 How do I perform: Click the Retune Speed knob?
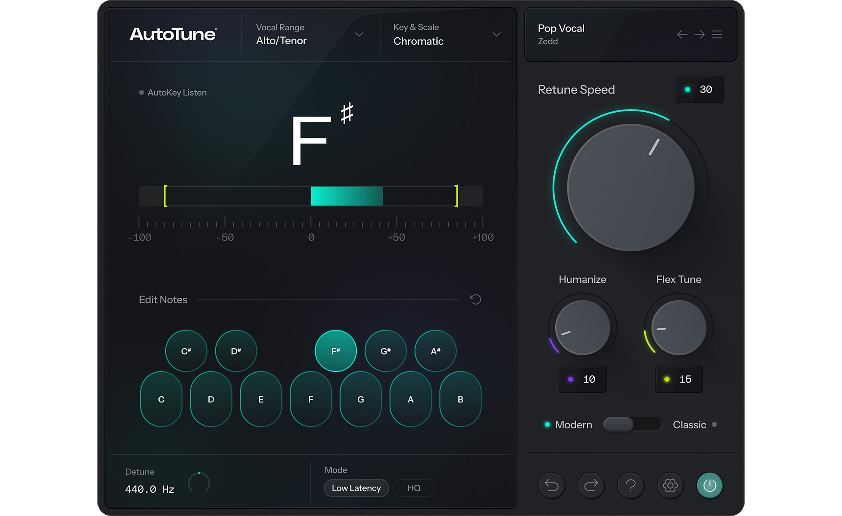631,188
